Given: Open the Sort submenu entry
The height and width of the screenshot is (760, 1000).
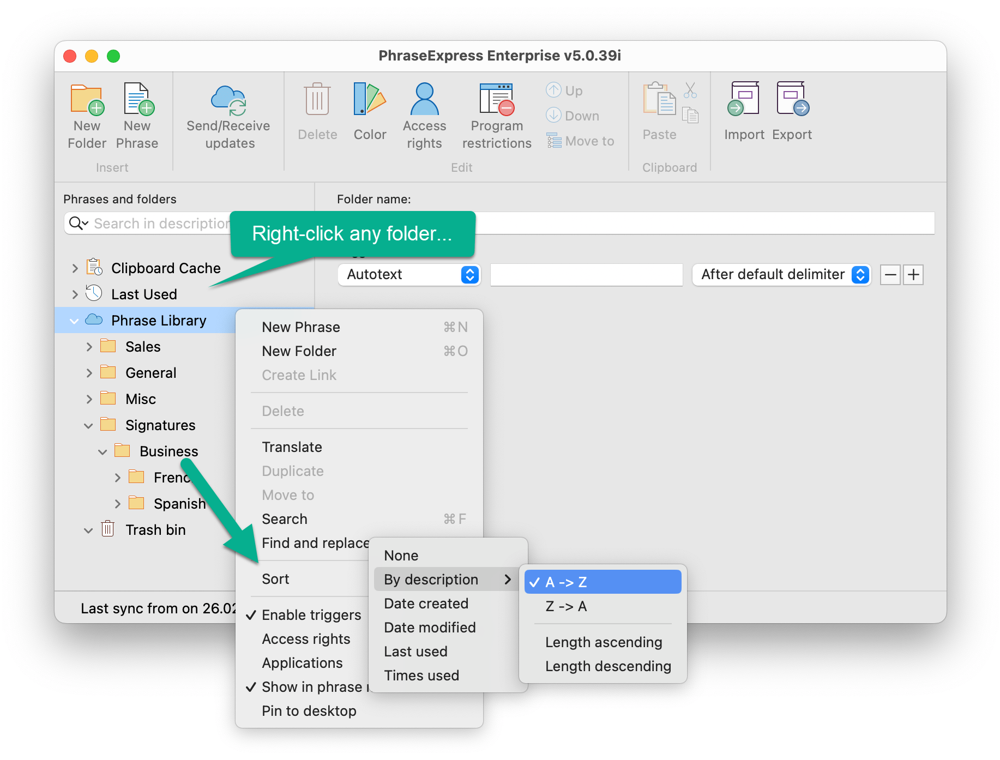Looking at the screenshot, I should click(305, 579).
